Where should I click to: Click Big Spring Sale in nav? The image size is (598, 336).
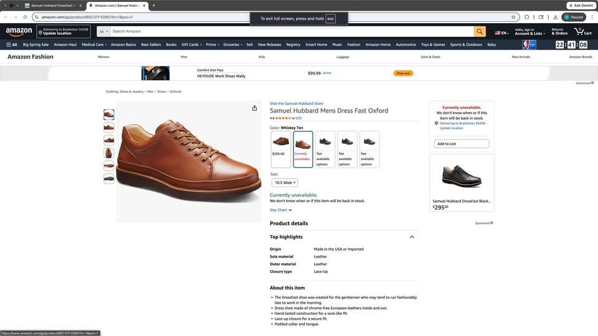(36, 45)
